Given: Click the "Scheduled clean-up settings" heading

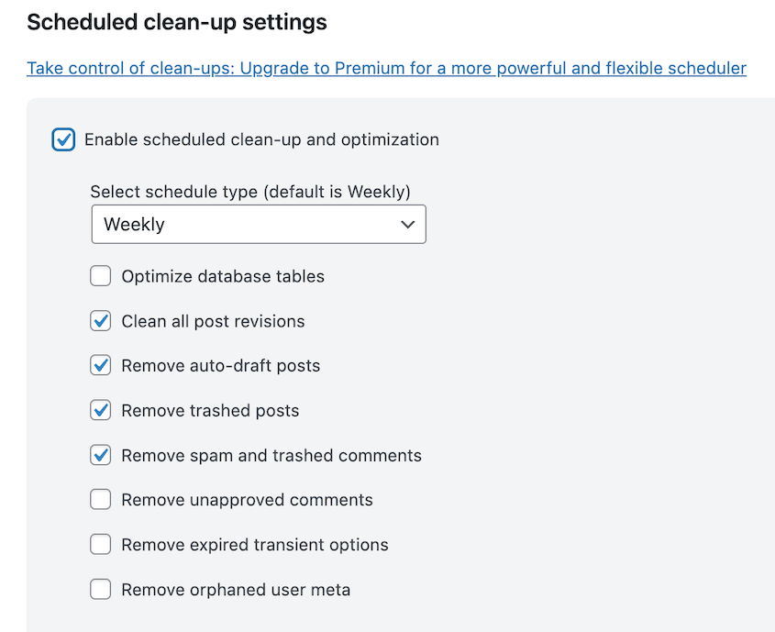Looking at the screenshot, I should tap(176, 22).
